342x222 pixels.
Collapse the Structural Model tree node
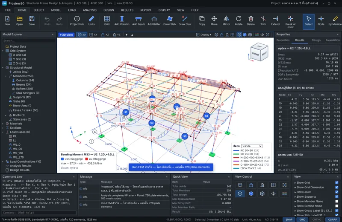tap(3, 68)
